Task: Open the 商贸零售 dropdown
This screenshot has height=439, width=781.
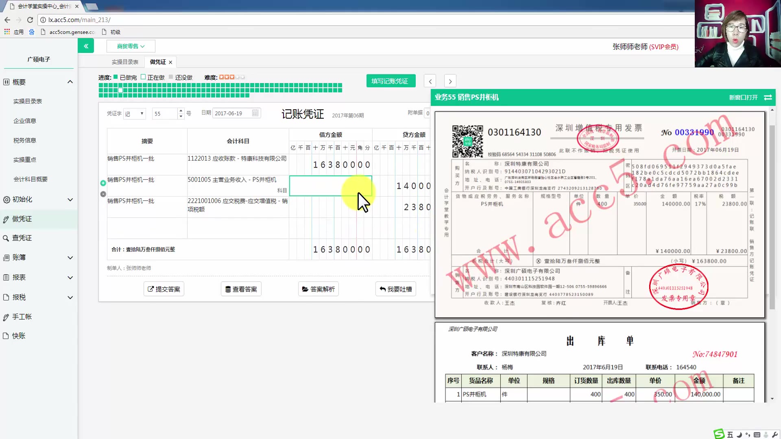Action: (131, 46)
